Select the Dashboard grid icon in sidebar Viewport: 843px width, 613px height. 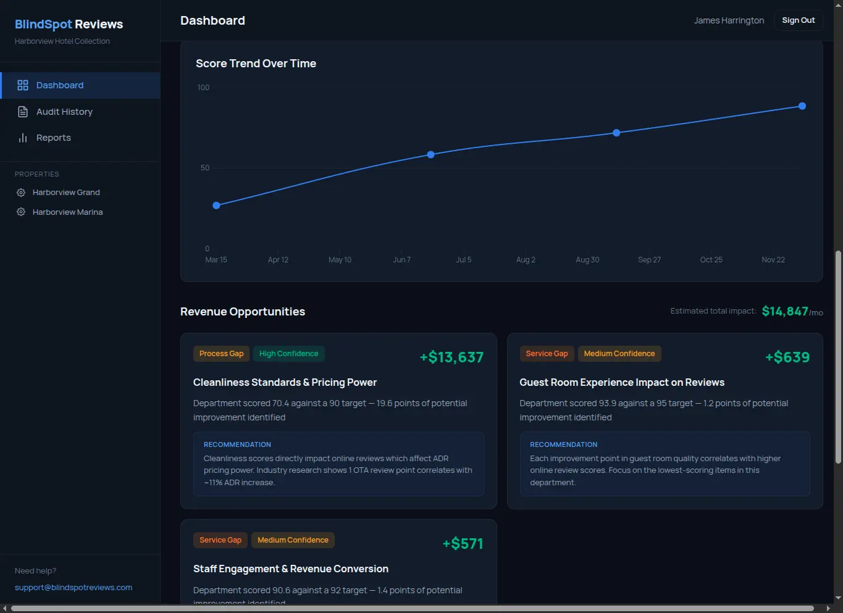pos(23,85)
